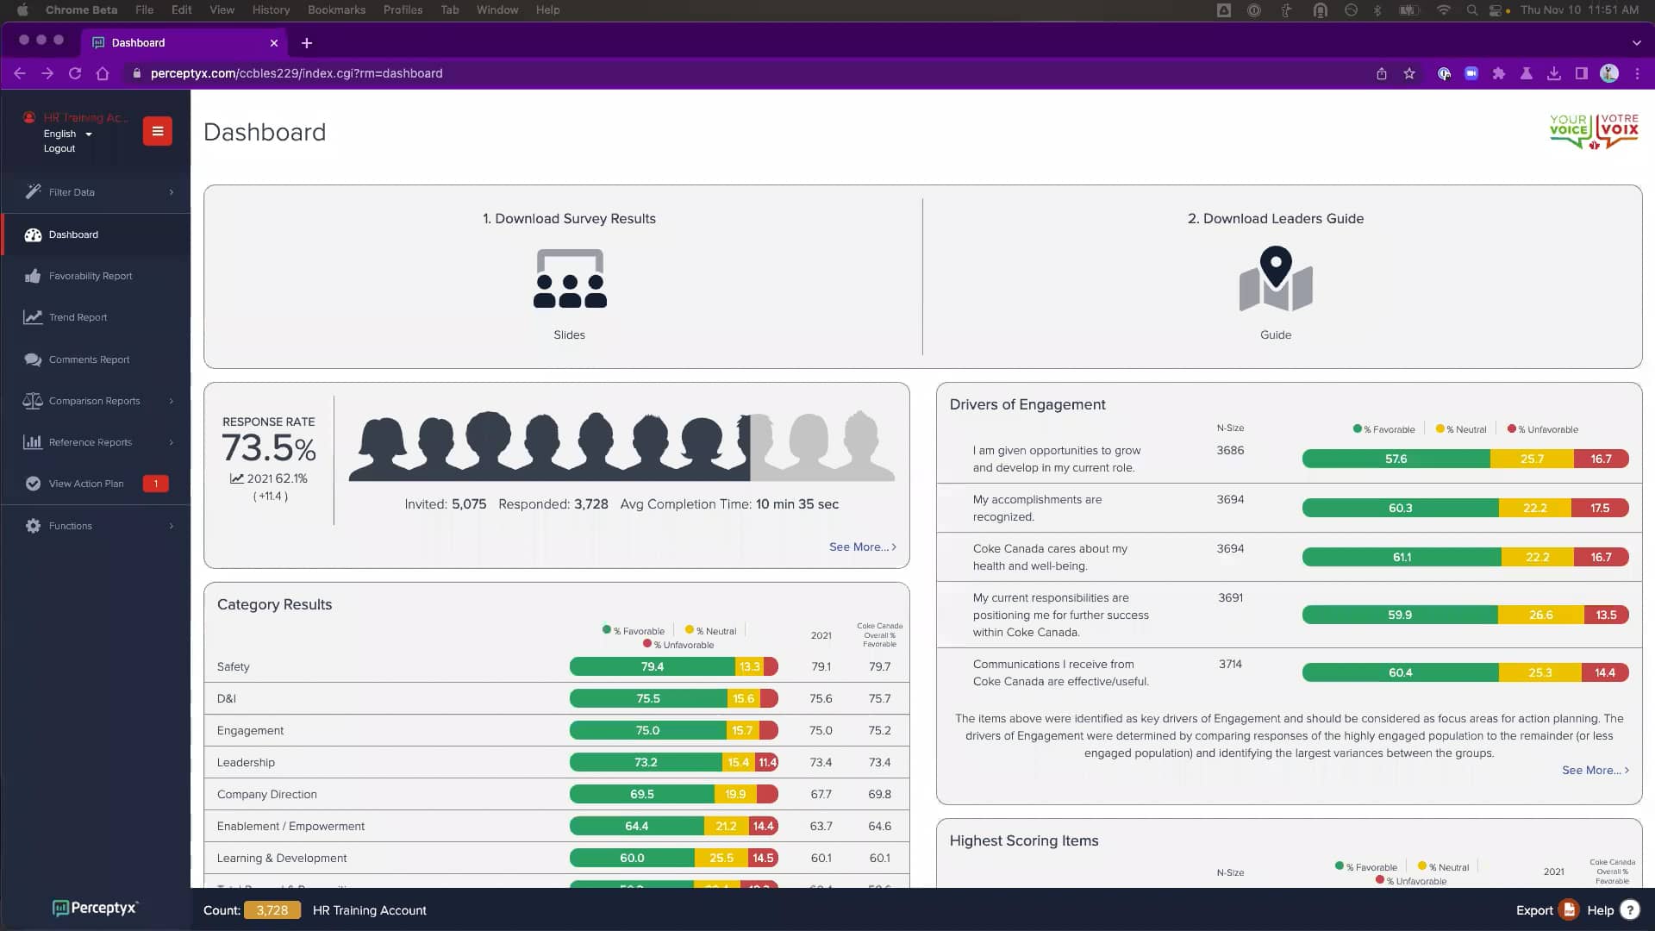This screenshot has width=1655, height=931.
Task: Open Functions using the gear icon
Action: point(32,525)
